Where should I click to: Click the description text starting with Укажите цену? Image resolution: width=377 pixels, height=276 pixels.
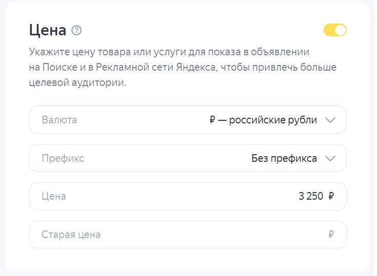tap(169, 52)
